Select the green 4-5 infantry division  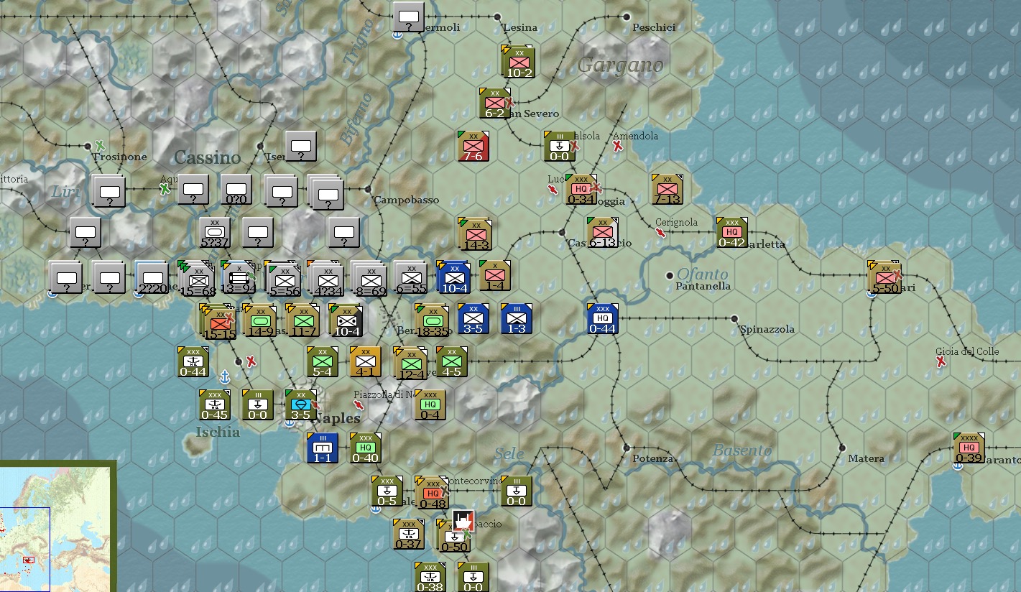tap(451, 362)
